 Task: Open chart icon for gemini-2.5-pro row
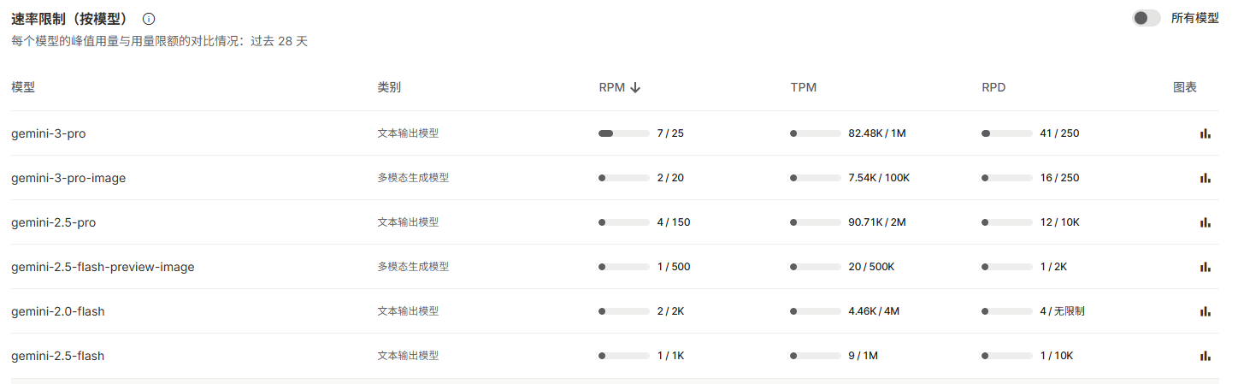click(x=1206, y=222)
